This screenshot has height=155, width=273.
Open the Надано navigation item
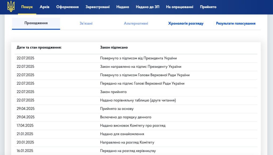[x=123, y=7]
